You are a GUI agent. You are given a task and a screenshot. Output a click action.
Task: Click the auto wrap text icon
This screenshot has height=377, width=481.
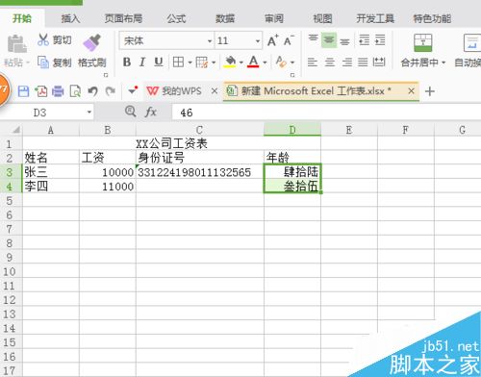point(472,43)
